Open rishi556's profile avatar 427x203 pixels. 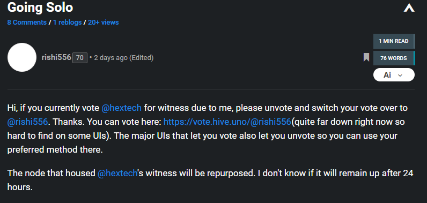22,57
